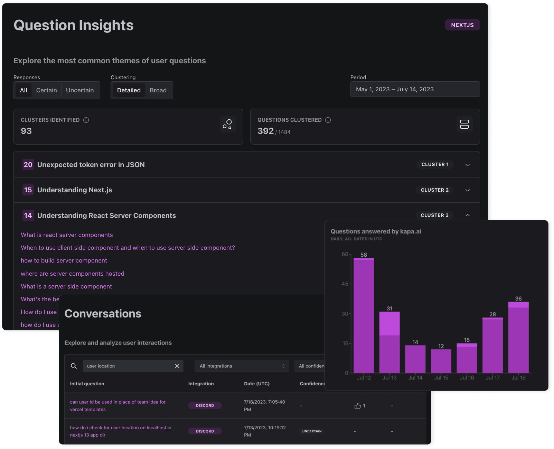Image resolution: width=554 pixels, height=449 pixels.
Task: Click 'Understanding Next.js' cluster title
Action: pos(75,190)
